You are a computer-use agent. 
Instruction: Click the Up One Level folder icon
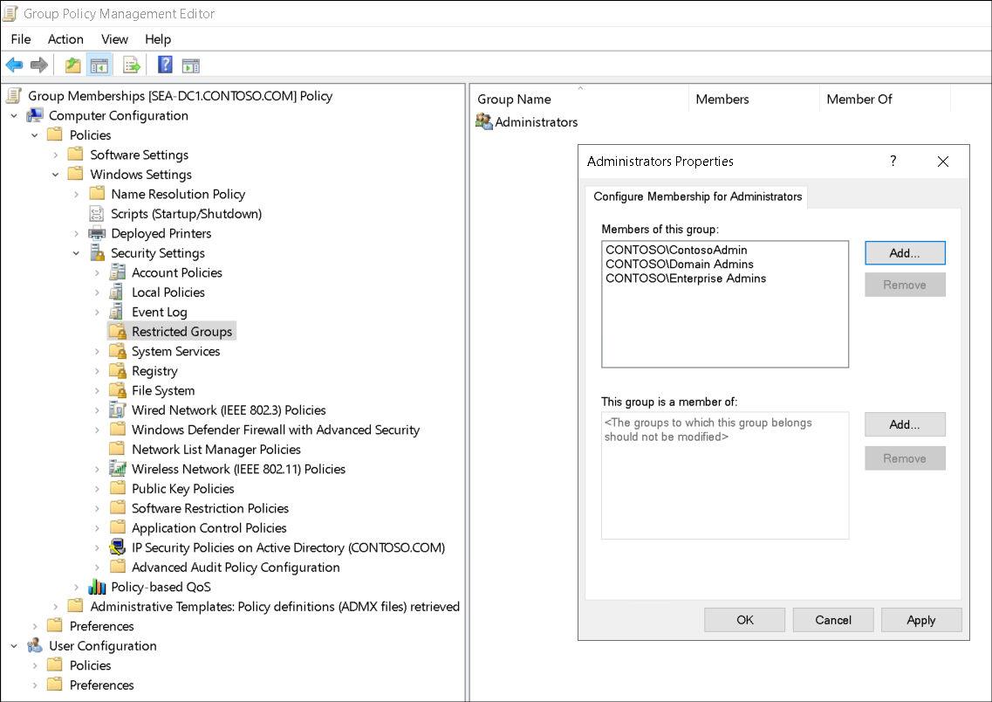click(x=72, y=65)
